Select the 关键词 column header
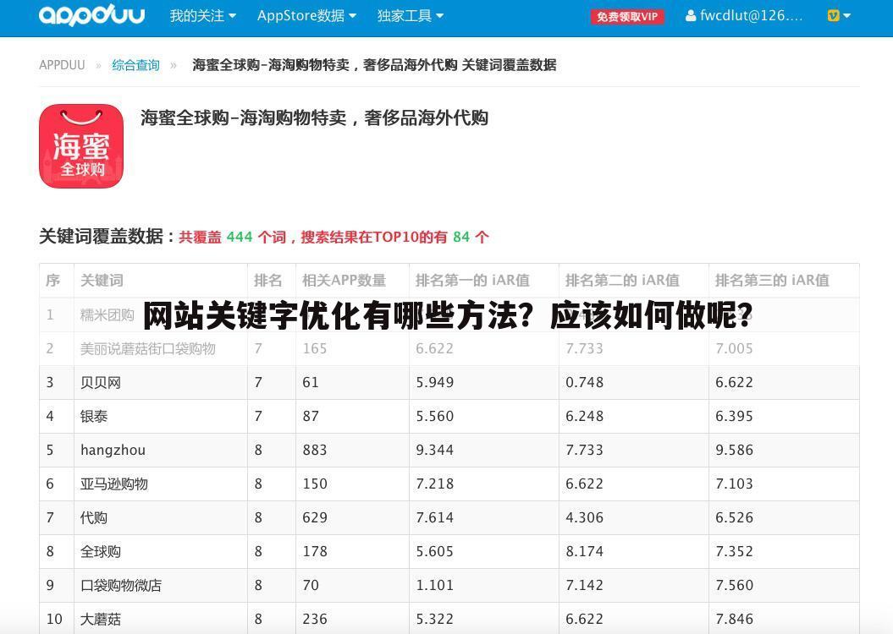Image resolution: width=893 pixels, height=634 pixels. coord(102,281)
